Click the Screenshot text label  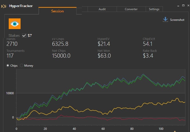[x=177, y=20]
